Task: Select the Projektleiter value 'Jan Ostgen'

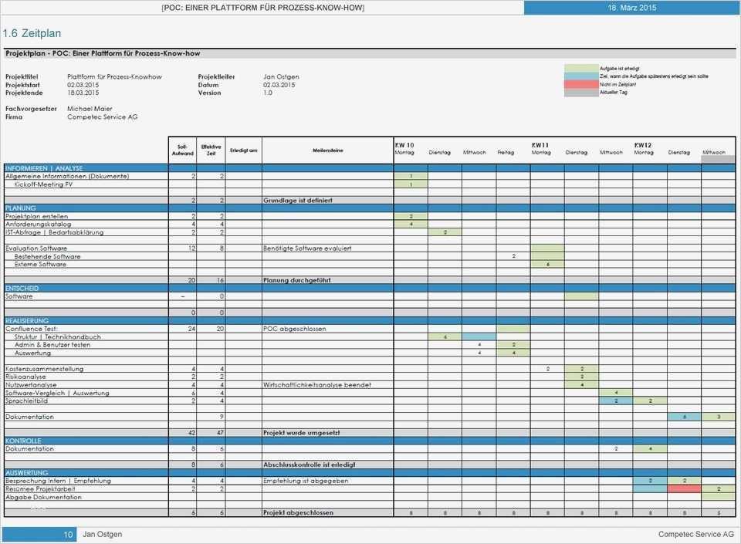Action: coord(281,76)
